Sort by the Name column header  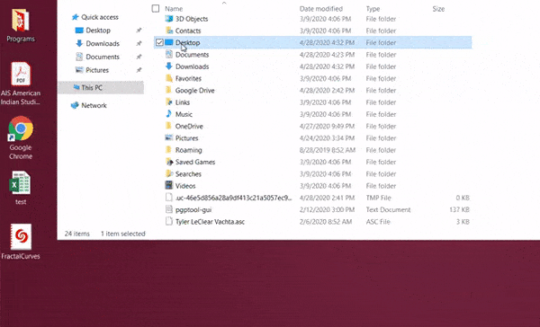click(x=174, y=9)
